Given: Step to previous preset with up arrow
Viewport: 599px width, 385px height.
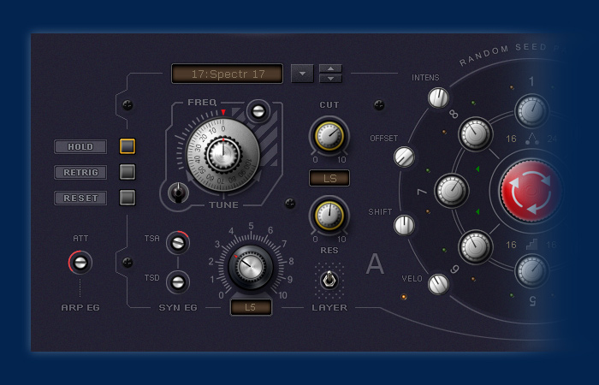Looking at the screenshot, I should click(x=330, y=68).
